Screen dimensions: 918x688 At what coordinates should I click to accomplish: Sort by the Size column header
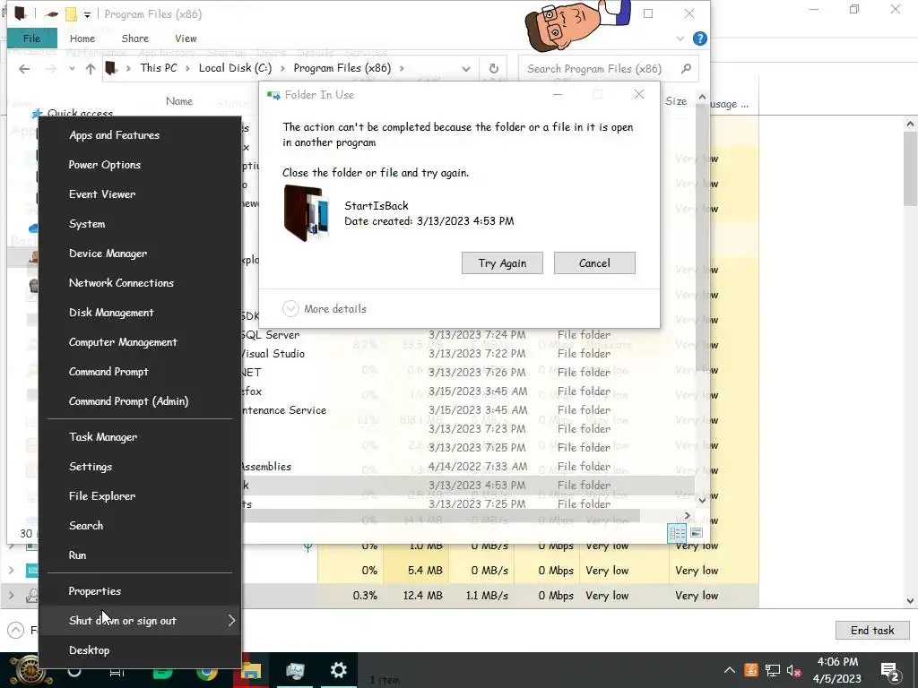point(676,101)
